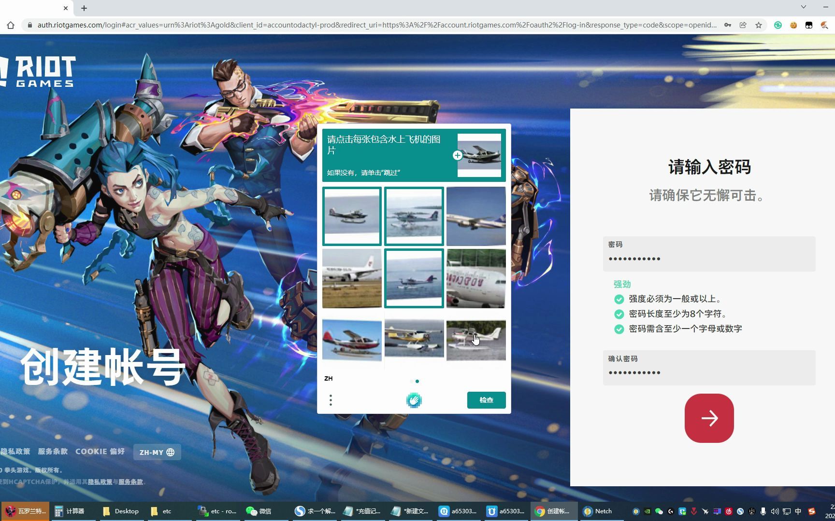
Task: Click the WeChat system tray icon
Action: click(x=659, y=511)
